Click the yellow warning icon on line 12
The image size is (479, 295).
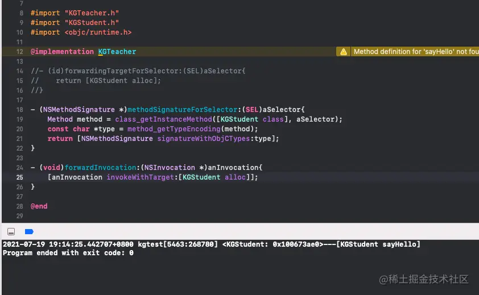pyautogui.click(x=344, y=52)
